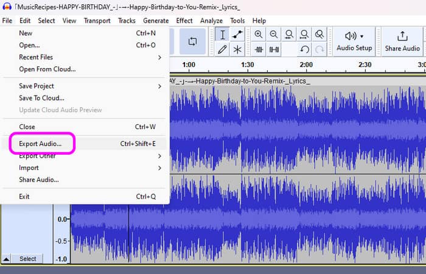Expand the Export Other submenu
This screenshot has height=274, width=426.
coord(84,156)
